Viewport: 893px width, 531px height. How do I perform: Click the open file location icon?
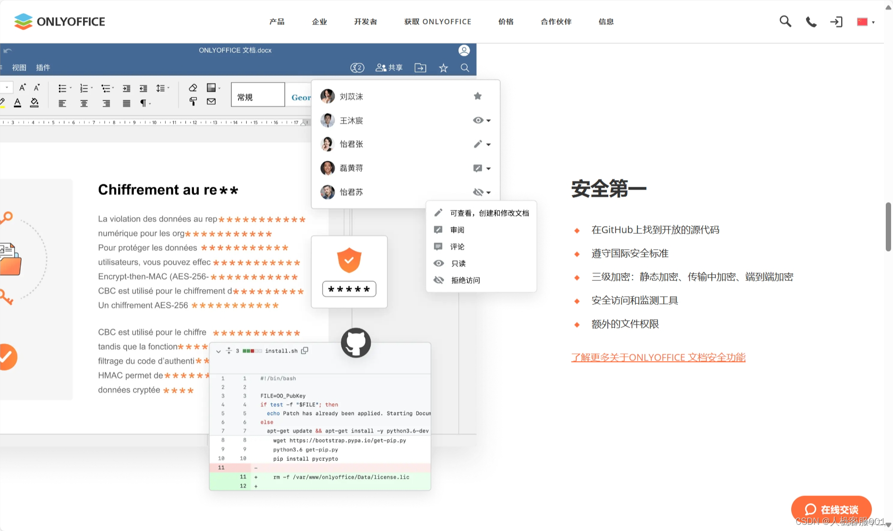pos(420,68)
